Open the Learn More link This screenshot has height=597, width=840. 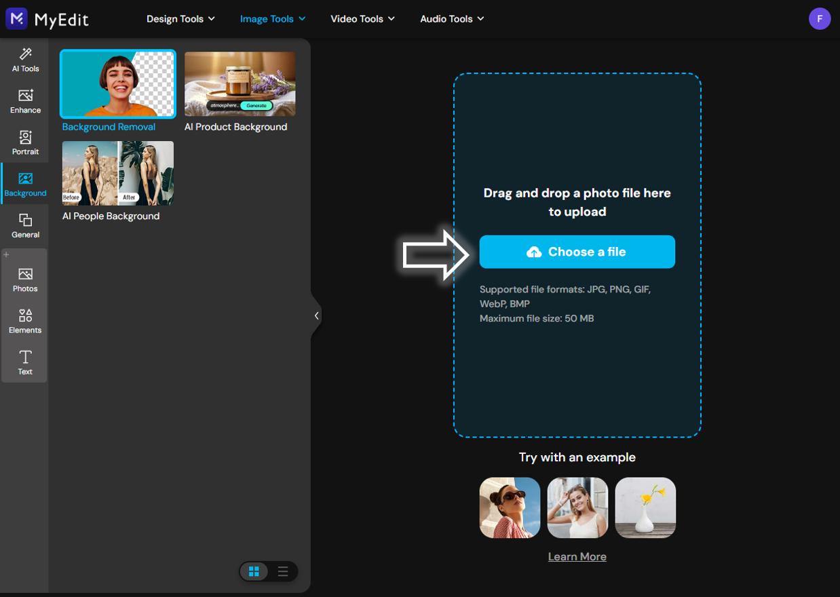coord(577,556)
